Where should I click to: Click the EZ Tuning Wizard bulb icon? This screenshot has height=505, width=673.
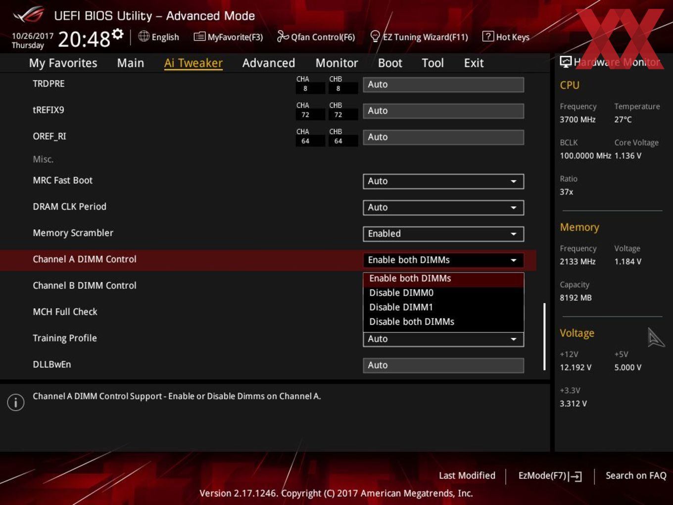[x=375, y=37]
